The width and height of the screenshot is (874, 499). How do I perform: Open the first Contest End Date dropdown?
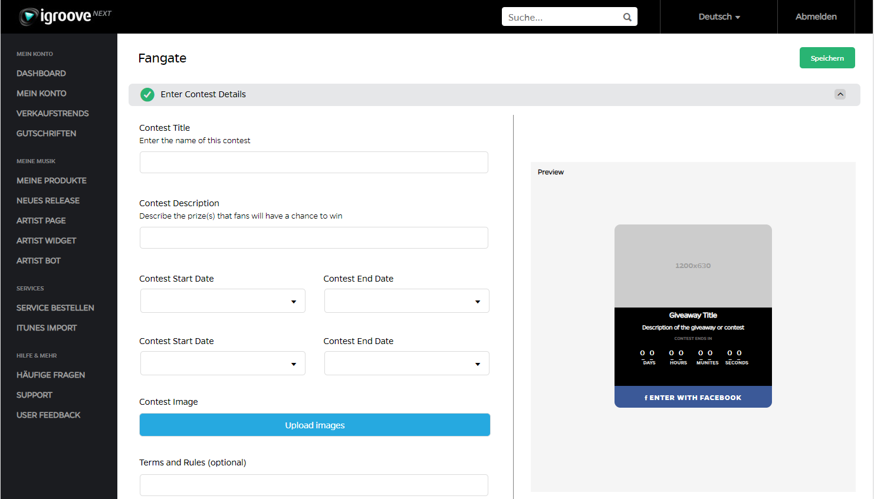[406, 301]
